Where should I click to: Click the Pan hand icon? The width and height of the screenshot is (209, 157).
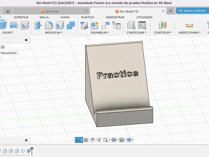pos(92,140)
